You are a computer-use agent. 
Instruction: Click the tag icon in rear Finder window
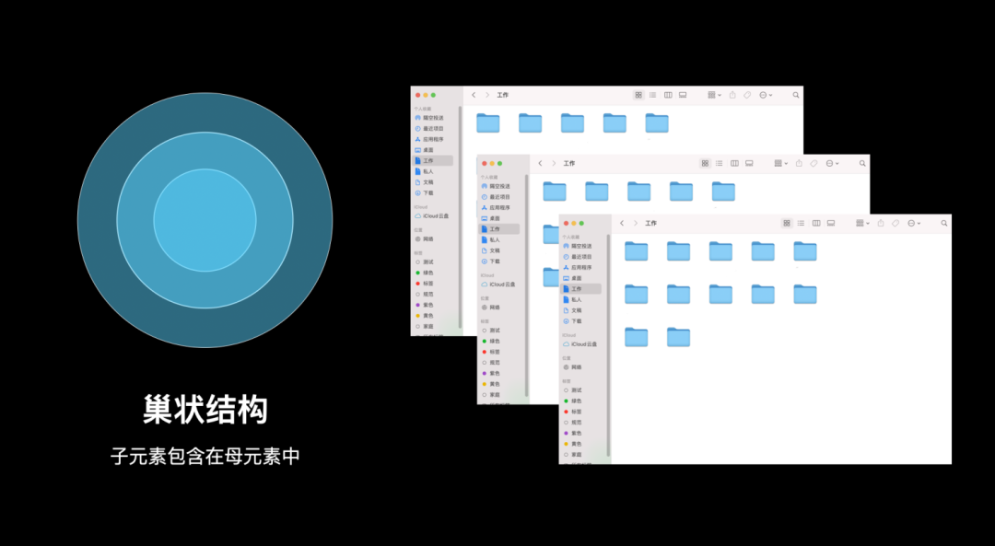[747, 95]
